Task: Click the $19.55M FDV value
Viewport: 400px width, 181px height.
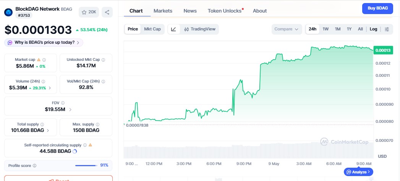Action: 55,110
